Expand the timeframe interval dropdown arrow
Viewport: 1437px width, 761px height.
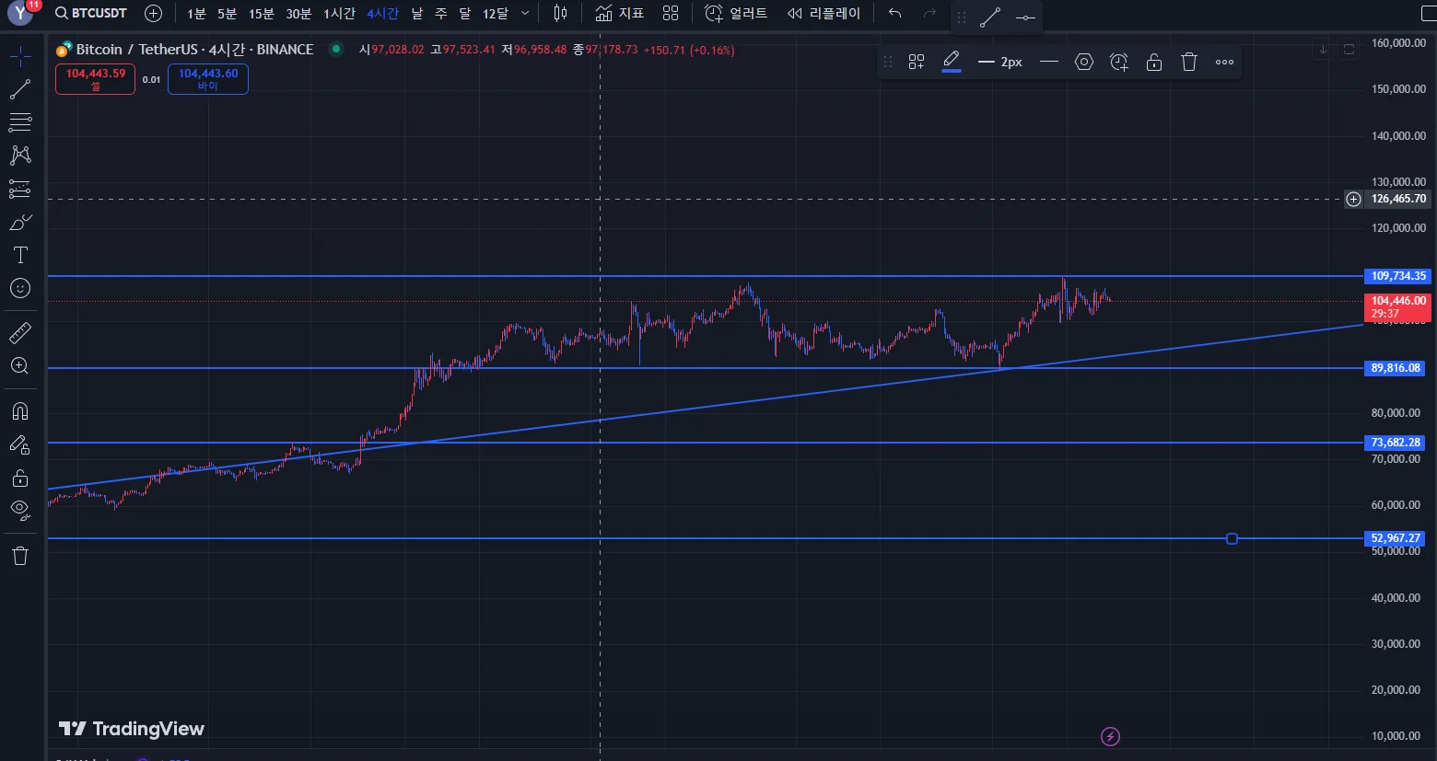525,14
